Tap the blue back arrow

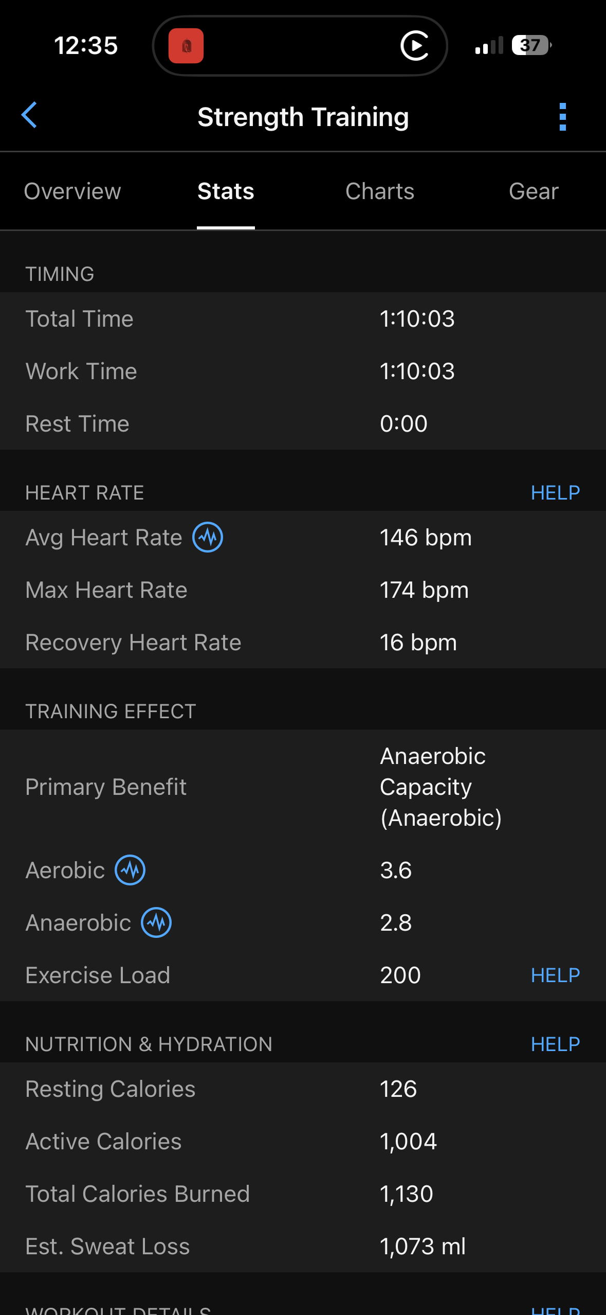[x=30, y=115]
